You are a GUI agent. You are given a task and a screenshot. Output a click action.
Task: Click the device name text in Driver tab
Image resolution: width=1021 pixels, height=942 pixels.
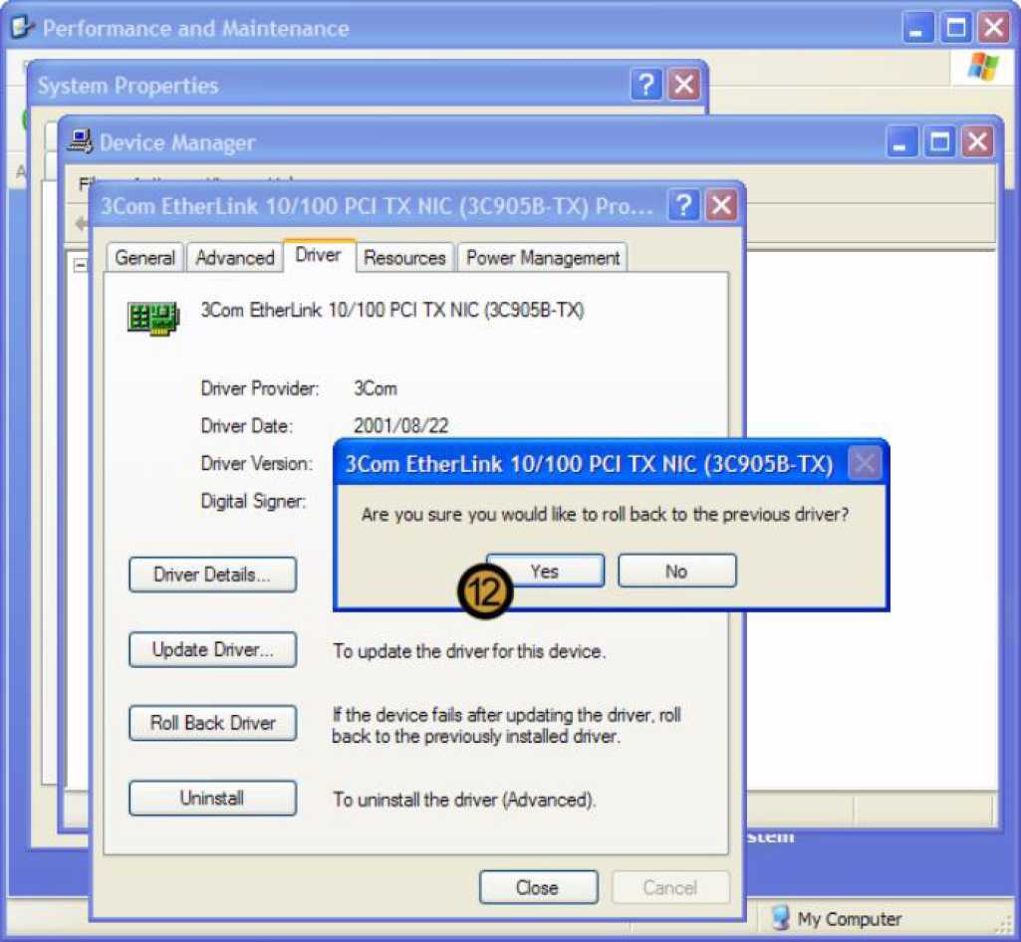click(x=392, y=310)
